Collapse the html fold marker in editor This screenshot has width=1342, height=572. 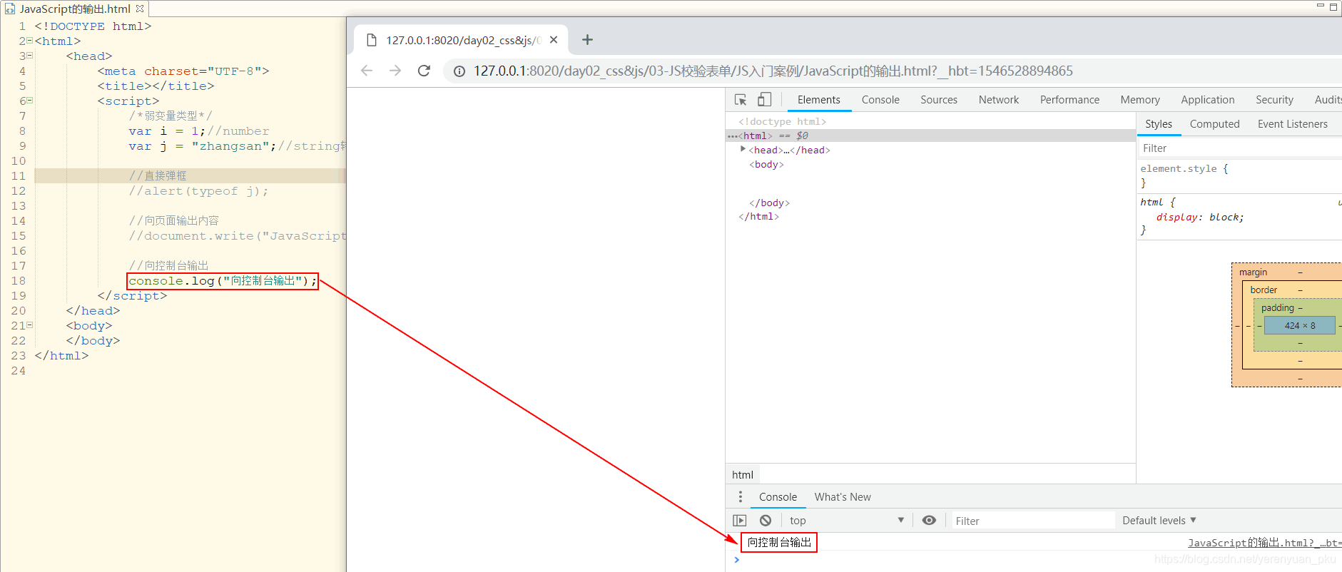[30, 41]
